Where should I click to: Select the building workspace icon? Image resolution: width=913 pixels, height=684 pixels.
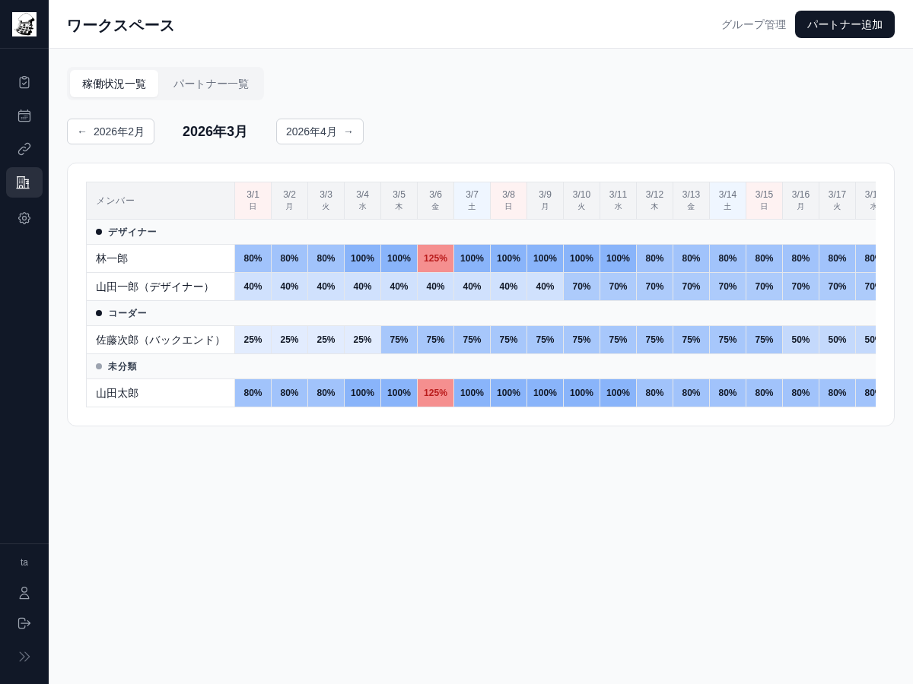[24, 182]
